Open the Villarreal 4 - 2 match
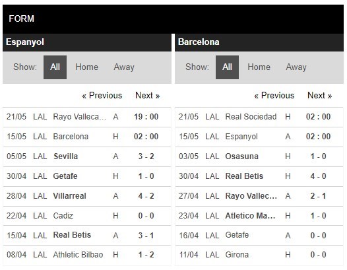347x270 pixels. [87, 196]
